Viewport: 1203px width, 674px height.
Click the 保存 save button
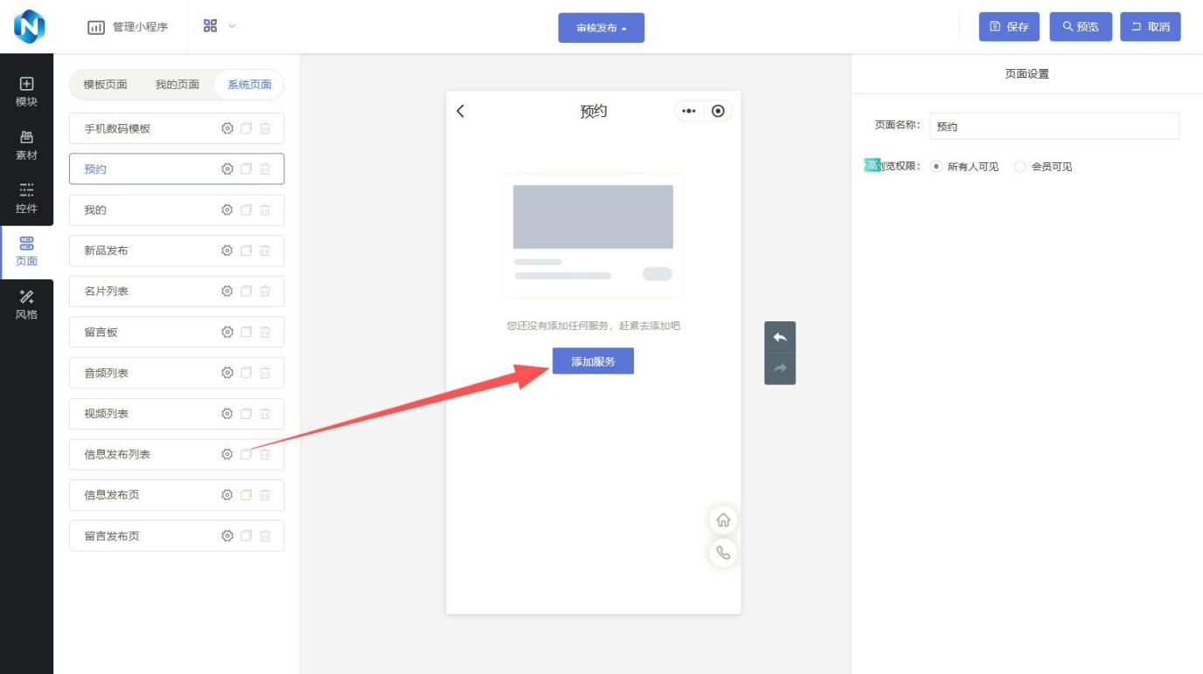click(1009, 27)
